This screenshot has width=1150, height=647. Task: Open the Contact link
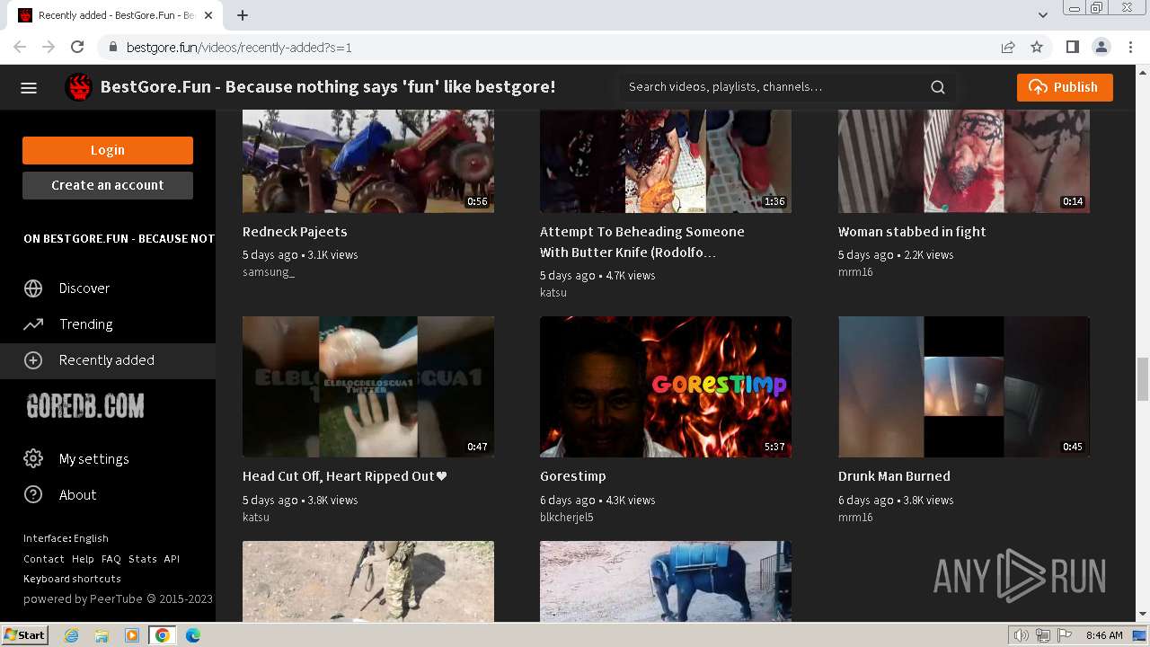[x=44, y=559]
